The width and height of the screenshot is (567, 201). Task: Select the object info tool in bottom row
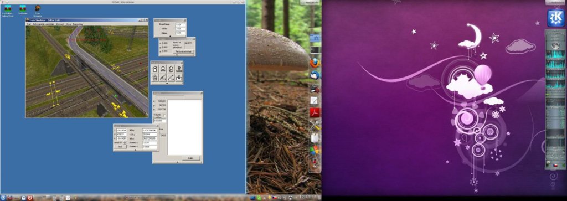coord(155,77)
